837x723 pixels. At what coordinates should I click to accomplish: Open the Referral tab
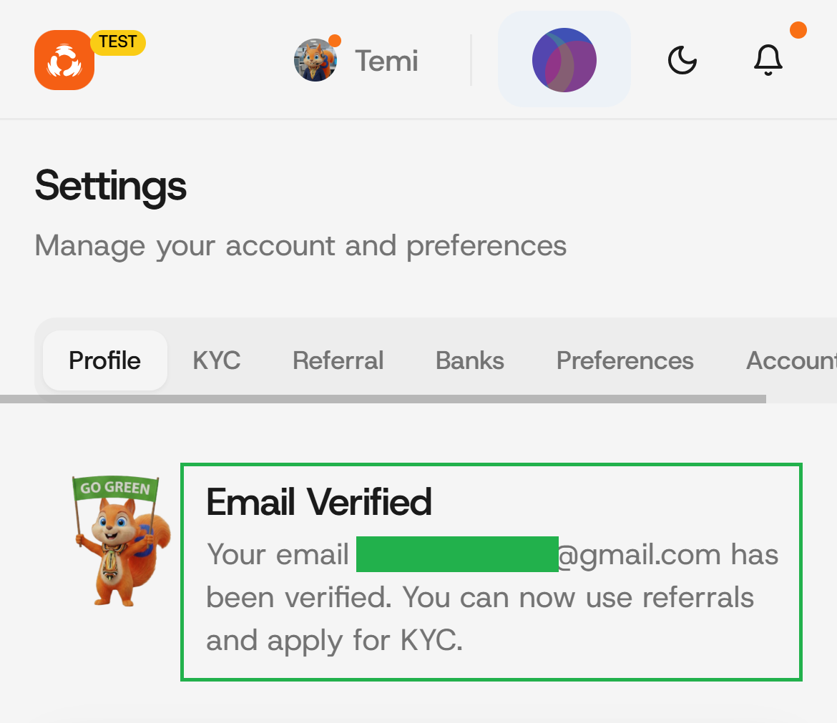pyautogui.click(x=338, y=360)
